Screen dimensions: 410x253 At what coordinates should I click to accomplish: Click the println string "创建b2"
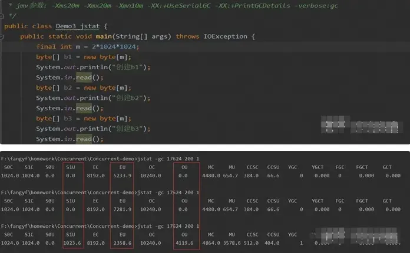click(127, 98)
